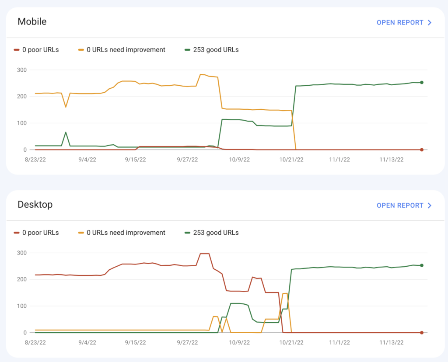Click the 8/23/22 date label on Desktop chart
Image resolution: width=448 pixels, height=362 pixels.
pos(35,343)
